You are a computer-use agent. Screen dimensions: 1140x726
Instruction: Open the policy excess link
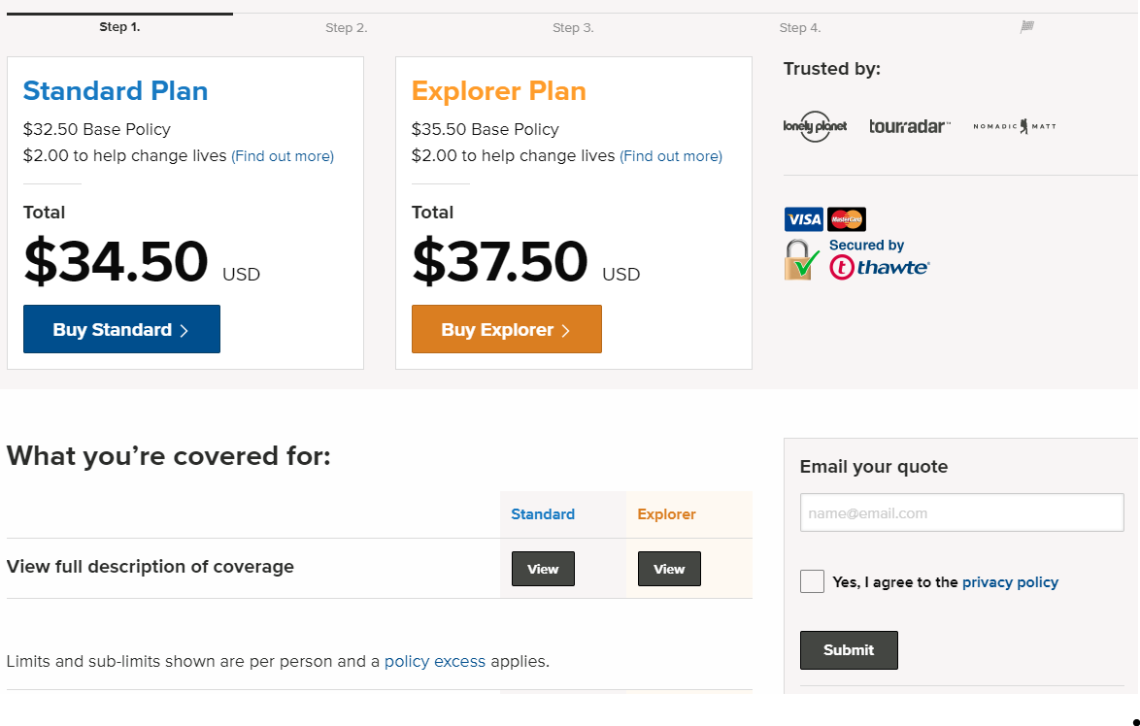coord(434,662)
